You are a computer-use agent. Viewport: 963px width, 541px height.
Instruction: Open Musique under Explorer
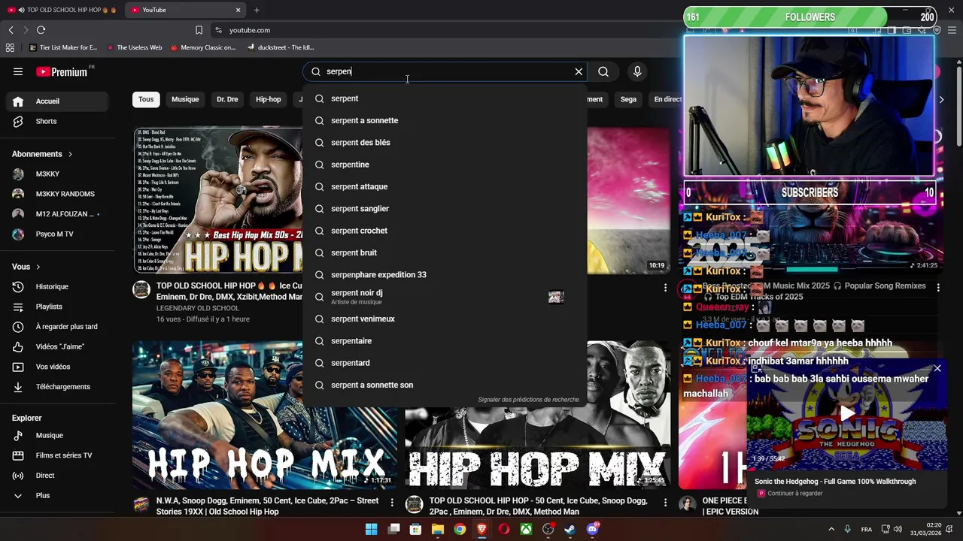click(x=59, y=435)
